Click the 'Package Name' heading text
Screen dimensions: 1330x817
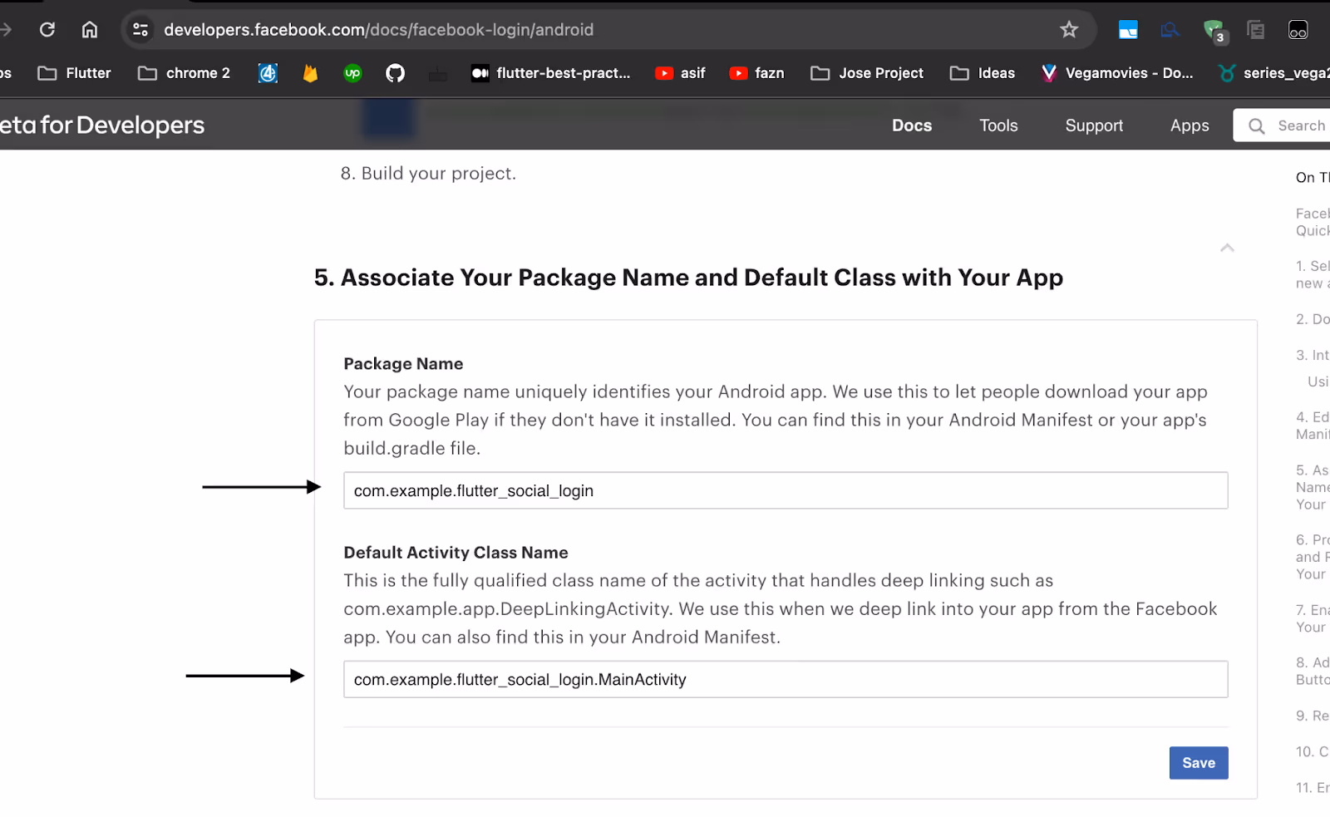403,363
